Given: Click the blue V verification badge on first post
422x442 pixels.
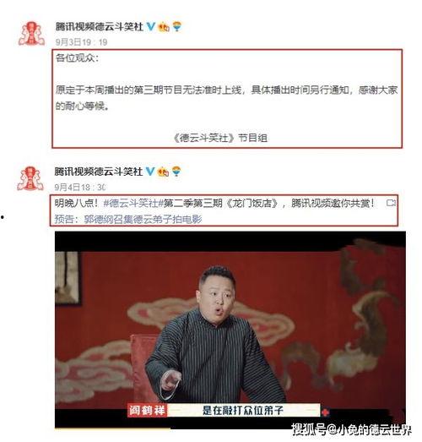Looking at the screenshot, I should 151,26.
